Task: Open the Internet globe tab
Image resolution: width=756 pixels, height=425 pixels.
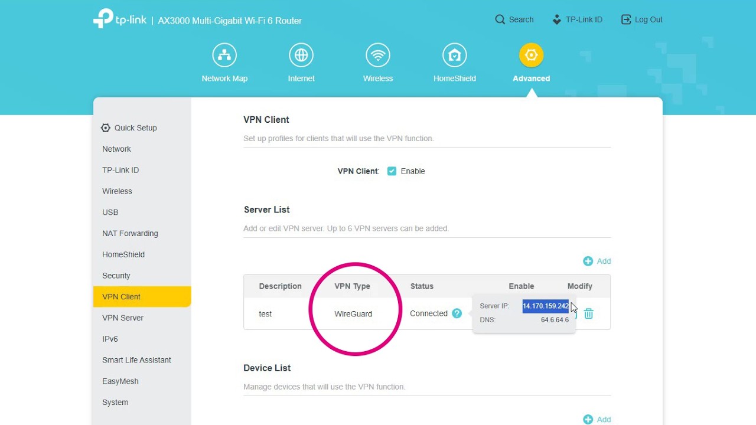Action: click(x=301, y=55)
